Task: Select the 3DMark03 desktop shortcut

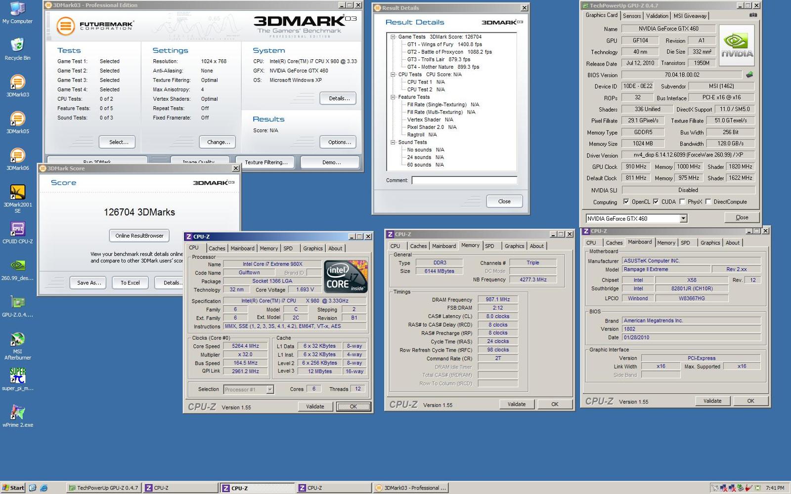Action: tap(17, 85)
